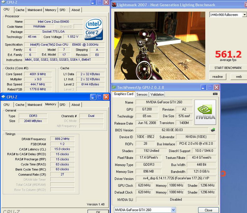
Task: Switch to CPU tab in lower CPU-Z
Action: (7, 105)
